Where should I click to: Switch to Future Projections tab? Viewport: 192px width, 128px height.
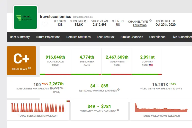tap(48, 37)
